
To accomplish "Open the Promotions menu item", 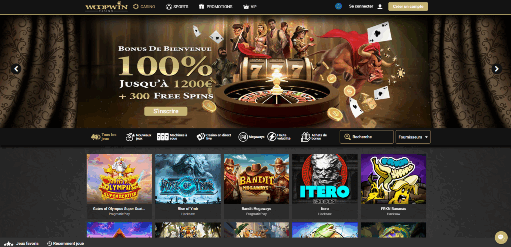I will coord(216,7).
